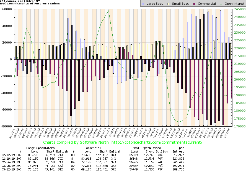Select the 03/12/19 row in data table
This screenshot has height=171, width=246.
(x=7, y=169)
